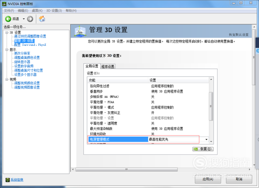
Task: Click the horizontal scrollbar left arrow
Action: tap(73, 170)
